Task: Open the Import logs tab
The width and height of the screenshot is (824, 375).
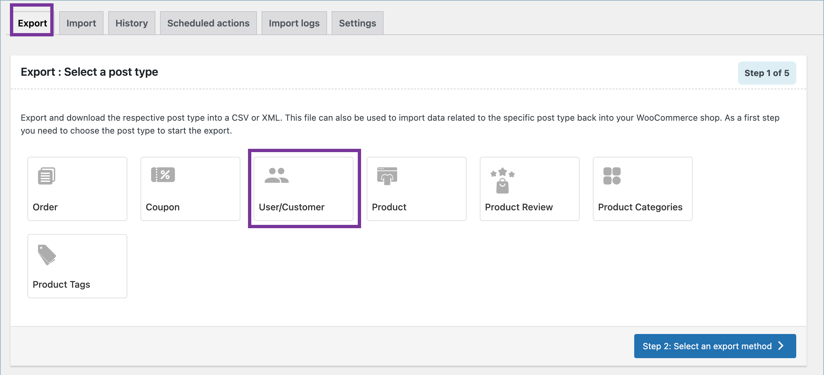Action: point(294,23)
